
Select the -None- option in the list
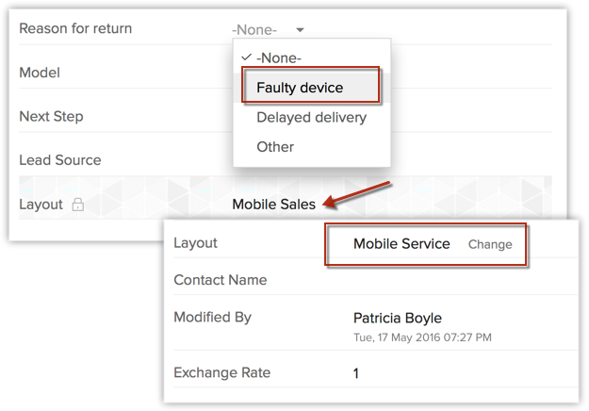(x=278, y=58)
